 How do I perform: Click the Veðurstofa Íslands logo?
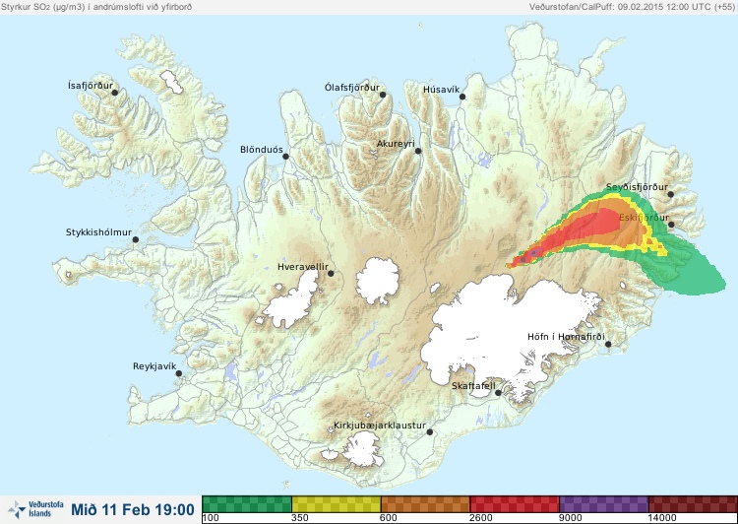tap(35, 509)
